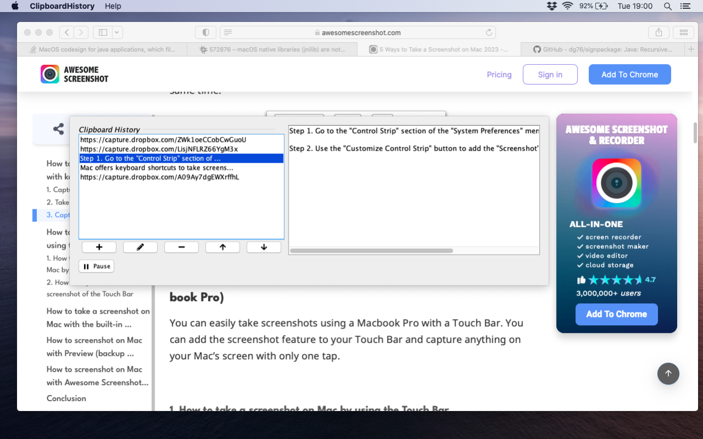This screenshot has width=703, height=439.
Task: Click Safari privacy shield icon
Action: (x=206, y=32)
